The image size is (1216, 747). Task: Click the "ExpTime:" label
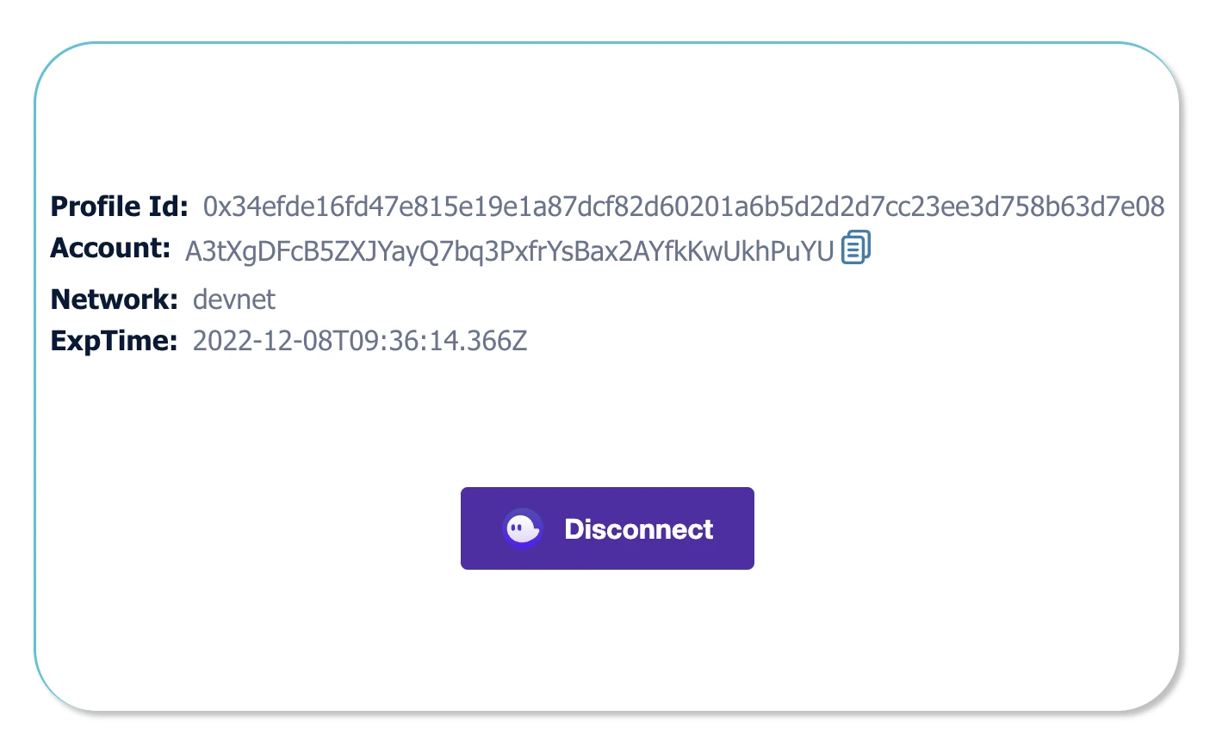114,341
